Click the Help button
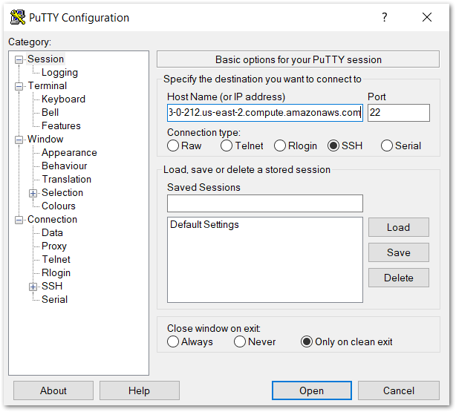 [140, 390]
